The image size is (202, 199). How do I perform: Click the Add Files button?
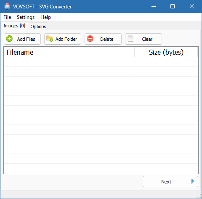(22, 39)
